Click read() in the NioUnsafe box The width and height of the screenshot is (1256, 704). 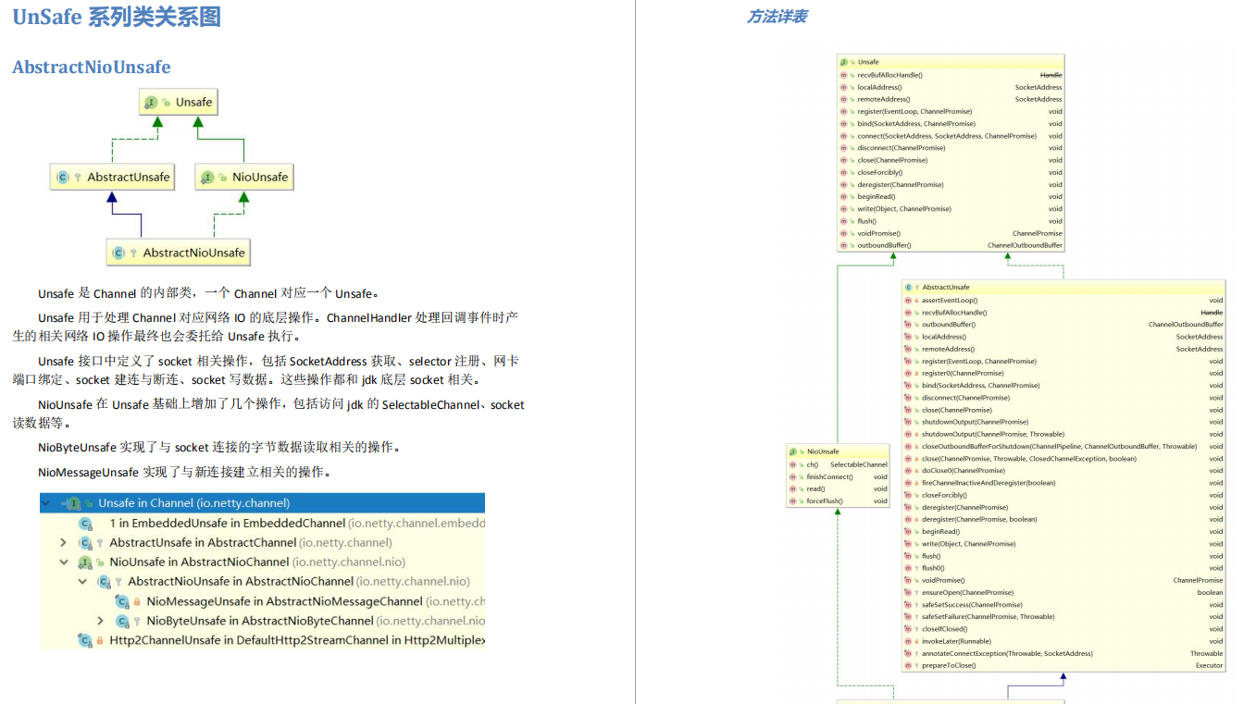pos(815,488)
